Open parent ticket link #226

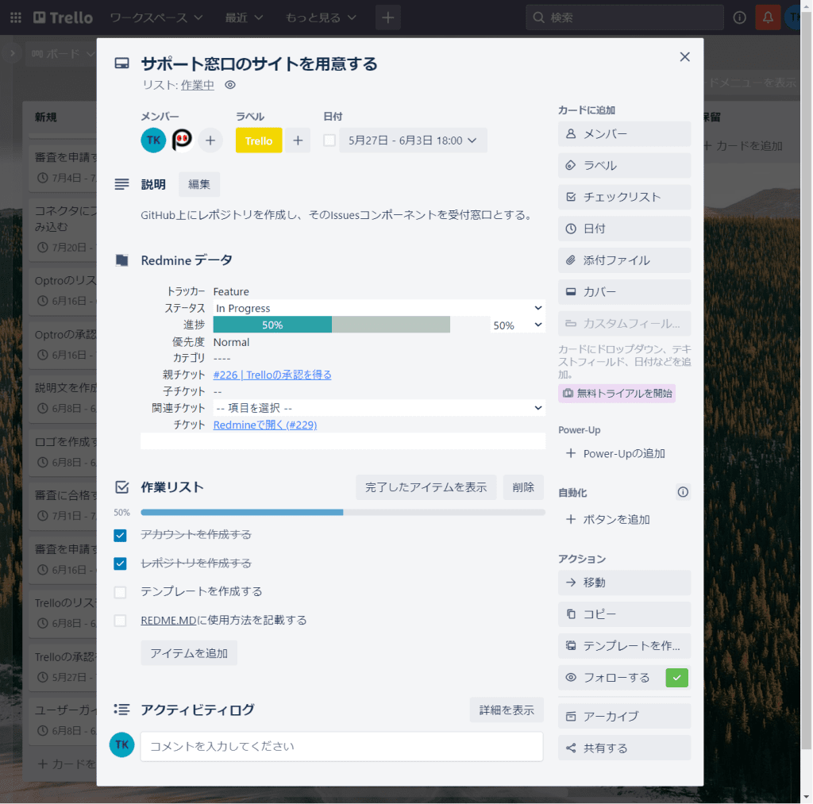pyautogui.click(x=272, y=375)
